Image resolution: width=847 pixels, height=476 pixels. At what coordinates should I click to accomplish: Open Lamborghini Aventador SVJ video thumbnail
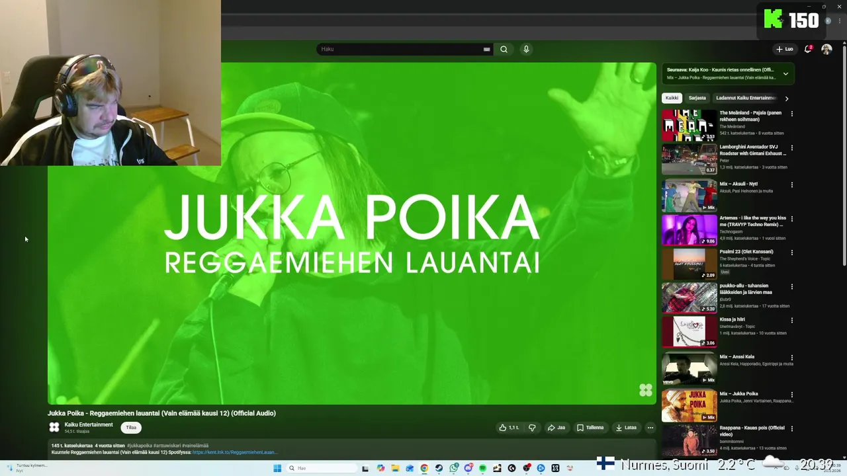pos(689,159)
